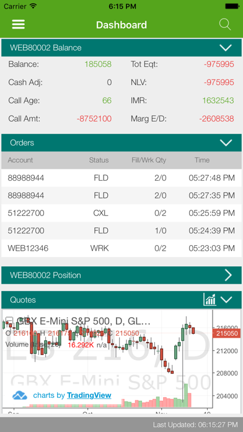Open the order at 05:27:35 PM

click(122, 196)
